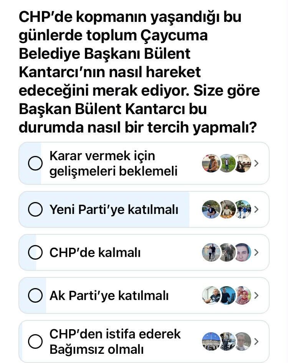Expand voters chevron for 'Ak Parti'ye katılmalı'

pos(256,295)
